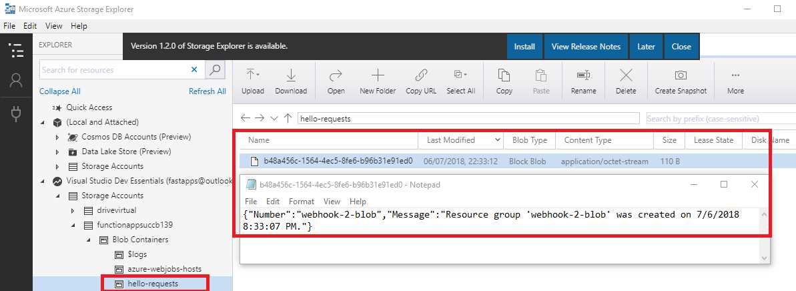Click the hello-requests path box
This screenshot has height=291, width=796.
tap(468, 118)
